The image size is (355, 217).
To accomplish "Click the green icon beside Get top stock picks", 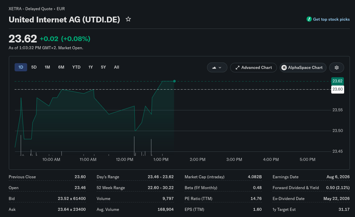I will click(x=309, y=19).
